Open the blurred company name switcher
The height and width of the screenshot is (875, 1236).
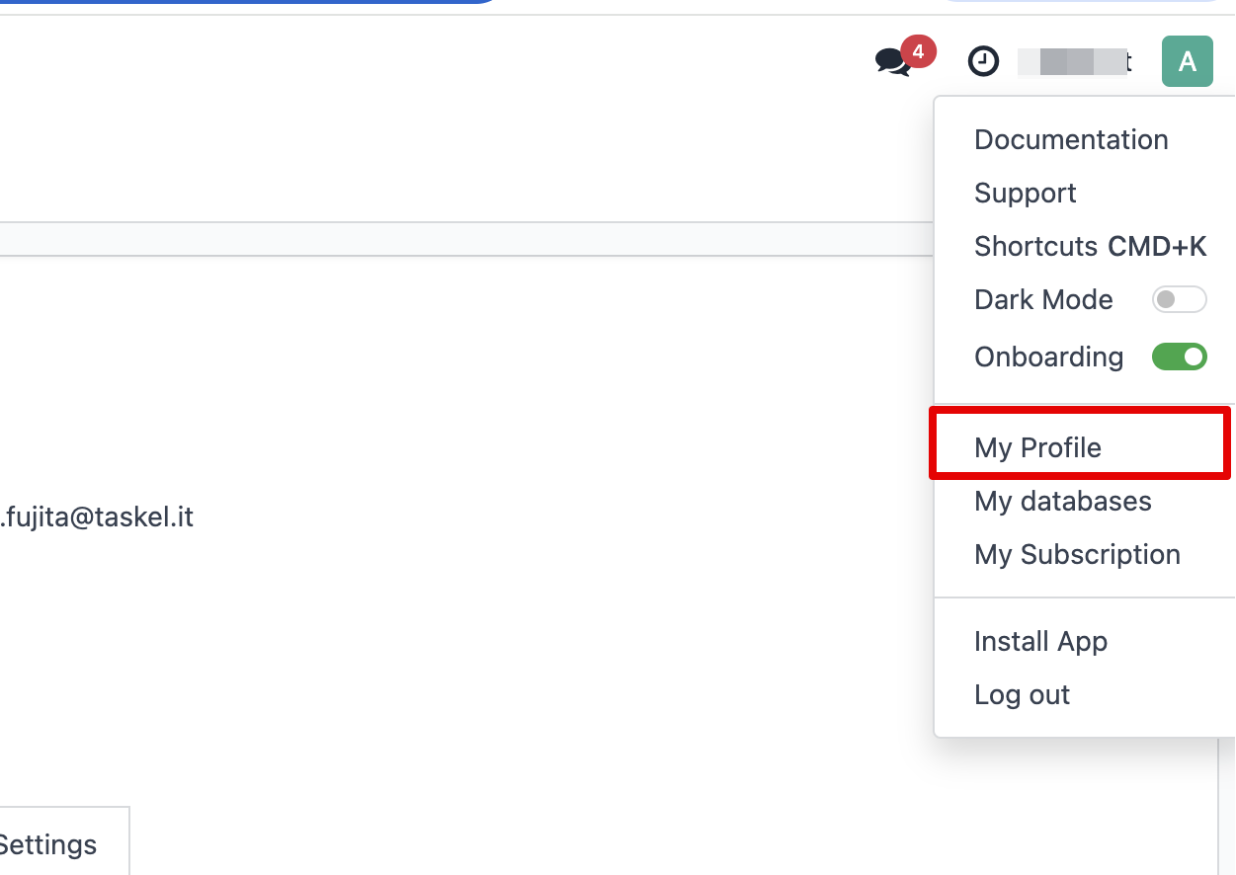tap(1075, 62)
